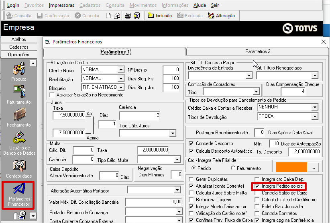Screen dimensions: 330x223
Task: Open the Ajuda menu
Action: tap(200, 5)
